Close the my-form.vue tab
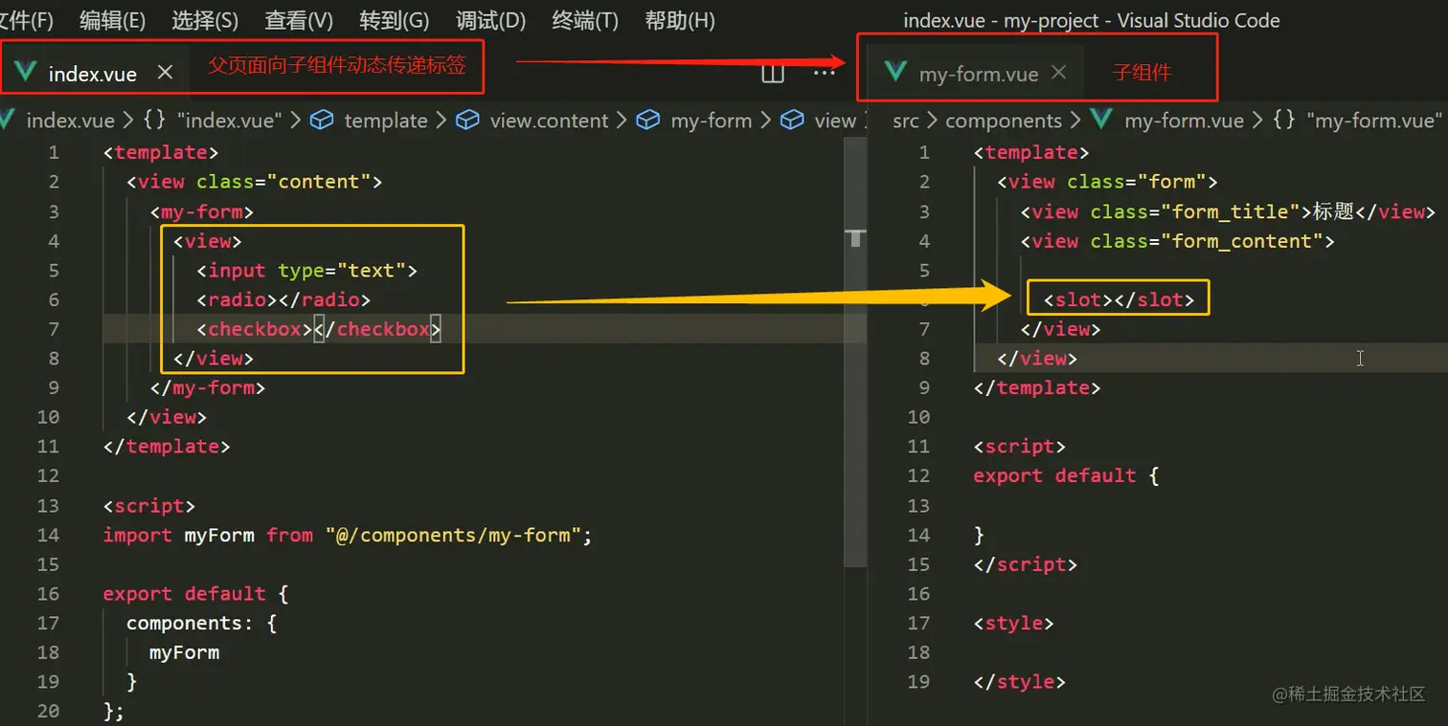 click(x=1058, y=73)
